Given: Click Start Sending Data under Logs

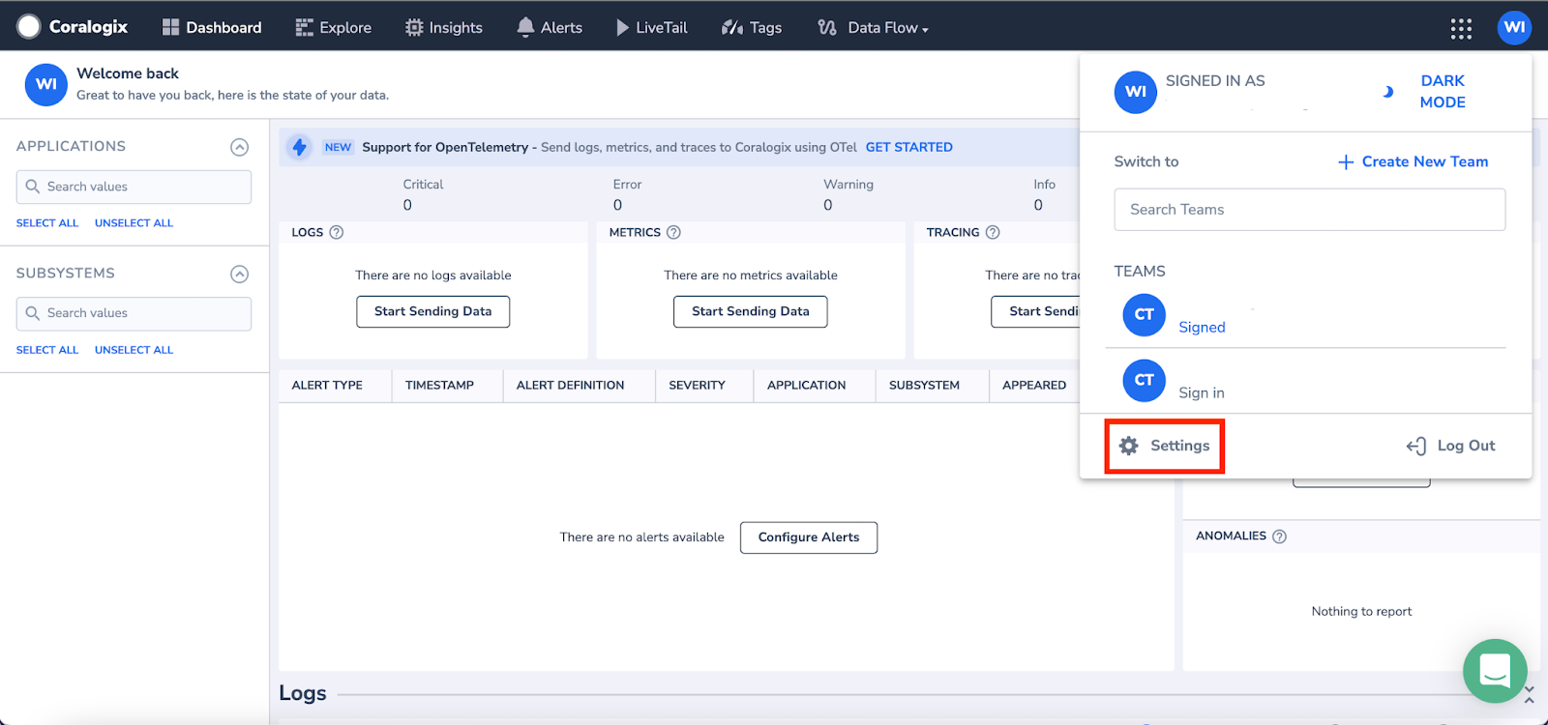Looking at the screenshot, I should (x=433, y=311).
